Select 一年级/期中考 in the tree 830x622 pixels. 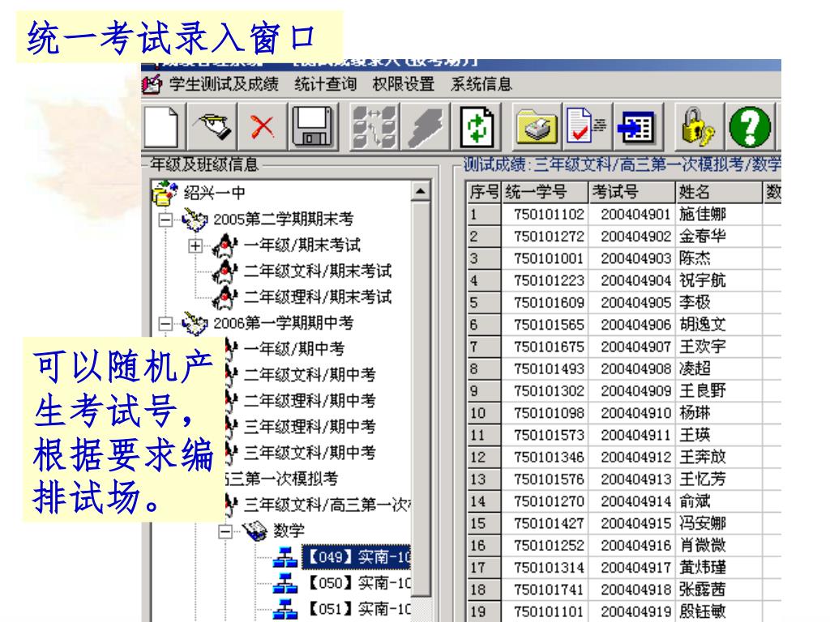click(x=294, y=348)
